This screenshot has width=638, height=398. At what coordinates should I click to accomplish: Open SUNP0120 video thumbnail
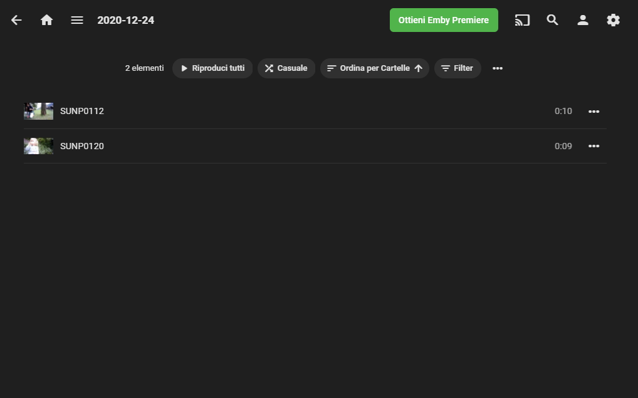[39, 146]
